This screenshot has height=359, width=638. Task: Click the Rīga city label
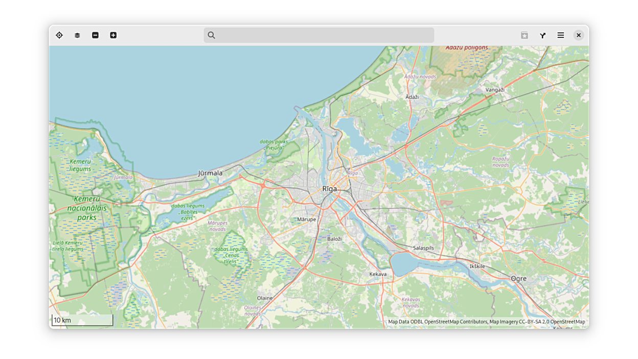330,189
